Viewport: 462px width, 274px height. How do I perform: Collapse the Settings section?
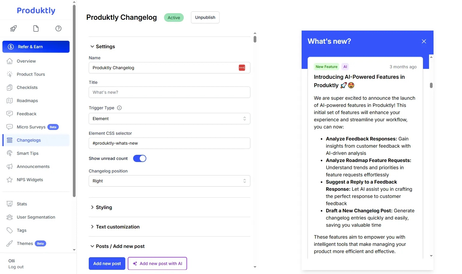(x=105, y=46)
